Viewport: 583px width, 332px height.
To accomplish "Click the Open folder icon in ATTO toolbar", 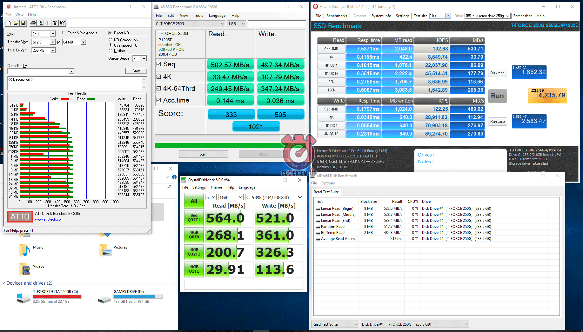I will (x=16, y=23).
